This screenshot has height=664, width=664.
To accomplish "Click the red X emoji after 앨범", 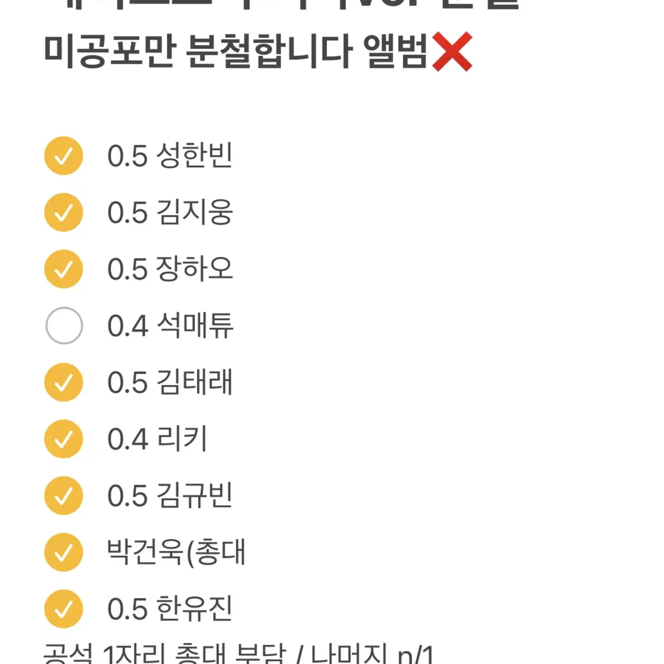I will 452,52.
